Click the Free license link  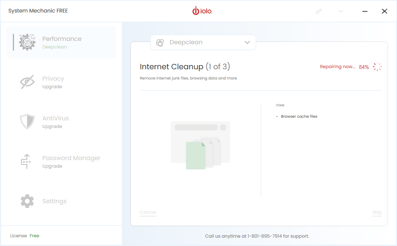pyautogui.click(x=34, y=236)
